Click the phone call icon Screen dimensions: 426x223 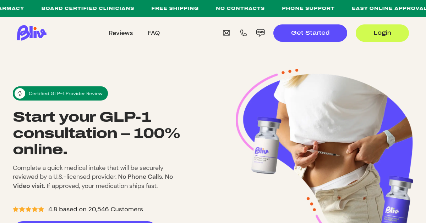pos(244,33)
